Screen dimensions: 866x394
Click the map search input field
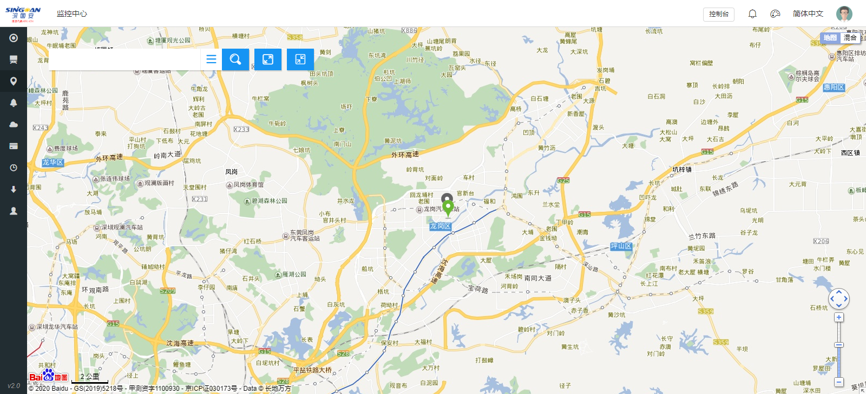124,59
